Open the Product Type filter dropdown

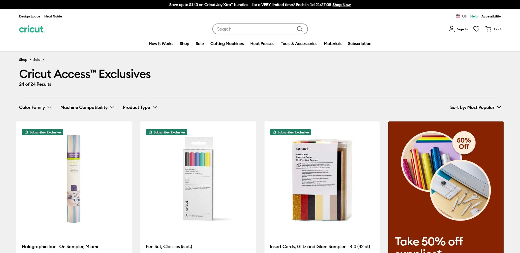coord(140,107)
